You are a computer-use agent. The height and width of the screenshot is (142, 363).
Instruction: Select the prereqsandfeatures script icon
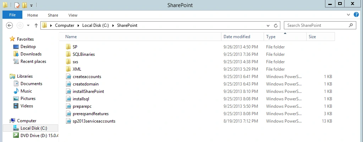68,114
